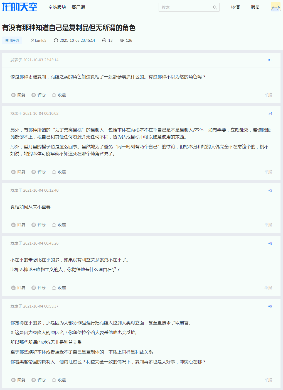
Task: Click the reply count 13 icon
Action: [104, 40]
